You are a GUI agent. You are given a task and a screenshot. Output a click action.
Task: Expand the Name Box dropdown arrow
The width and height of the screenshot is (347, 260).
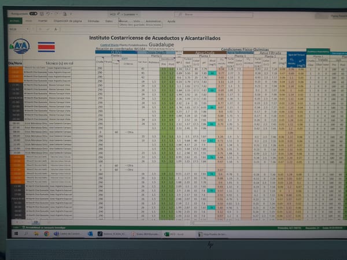pyautogui.click(x=27, y=29)
